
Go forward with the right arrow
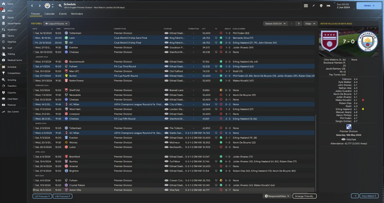(40, 6)
